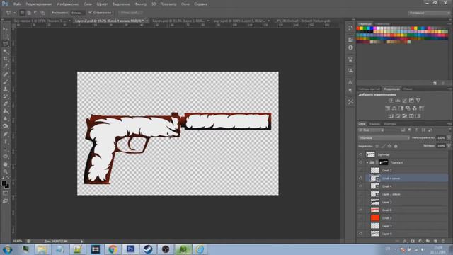Open the workspace switcher dropdown

click(x=429, y=13)
